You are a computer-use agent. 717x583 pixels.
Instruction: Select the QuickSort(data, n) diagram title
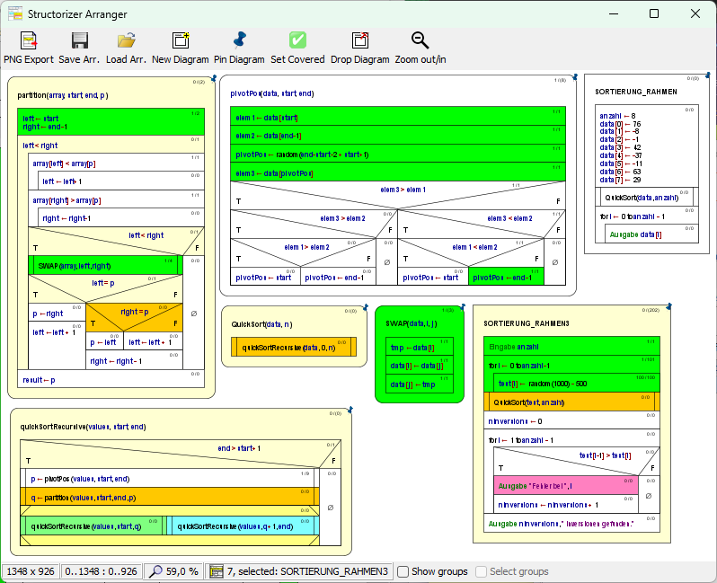point(261,324)
